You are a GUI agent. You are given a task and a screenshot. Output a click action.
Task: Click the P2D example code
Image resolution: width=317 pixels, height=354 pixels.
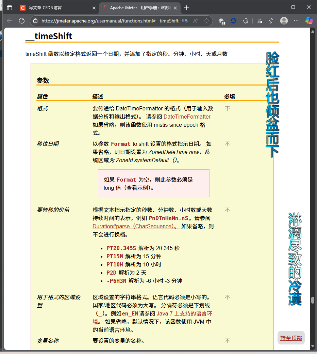[x=111, y=273]
